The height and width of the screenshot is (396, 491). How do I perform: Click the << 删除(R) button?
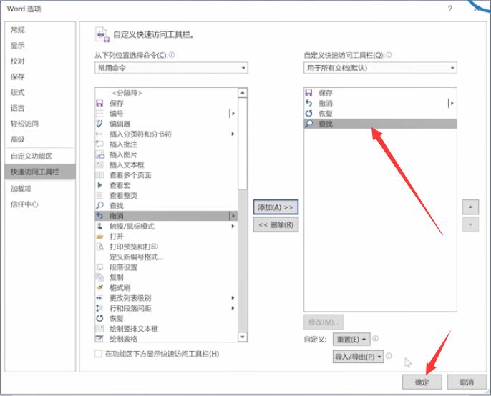(276, 224)
